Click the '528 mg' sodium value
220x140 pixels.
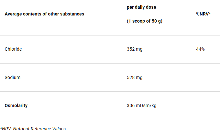coord(135,77)
